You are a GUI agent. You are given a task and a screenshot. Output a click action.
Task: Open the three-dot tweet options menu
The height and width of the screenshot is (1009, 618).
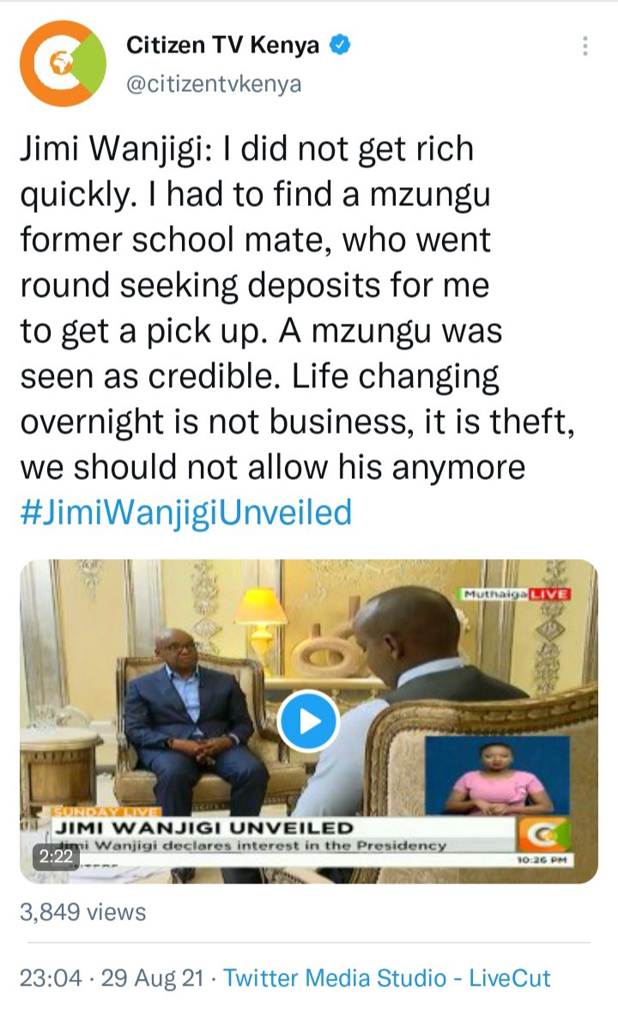(x=585, y=46)
